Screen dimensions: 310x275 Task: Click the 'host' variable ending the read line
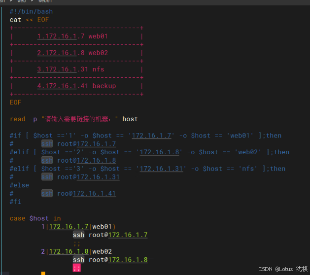click(x=130, y=119)
